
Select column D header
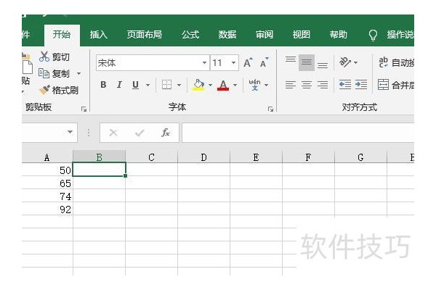(x=203, y=157)
